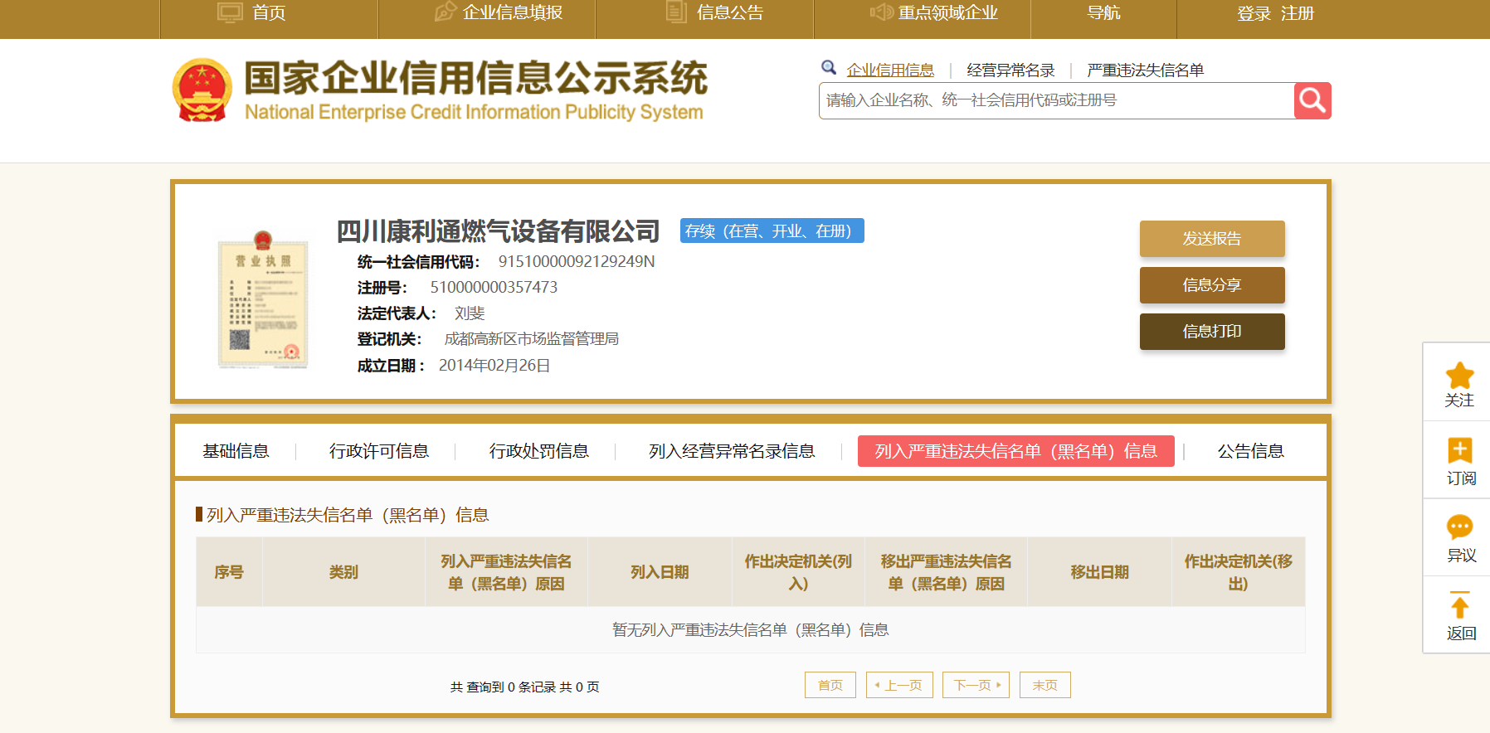Switch to 列入经营异常名录信息 tab
This screenshot has width=1490, height=733.
click(732, 451)
